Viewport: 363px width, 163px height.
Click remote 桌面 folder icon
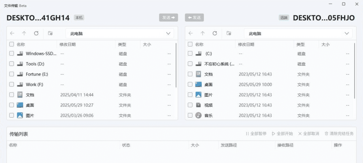coord(199,84)
